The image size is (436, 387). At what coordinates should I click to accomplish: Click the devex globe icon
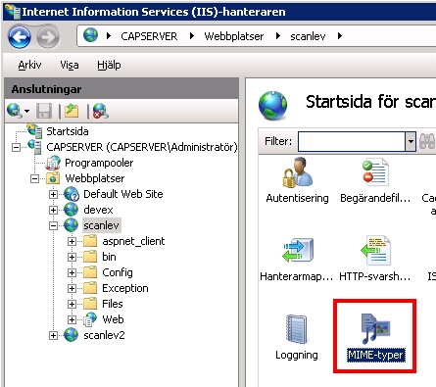(x=71, y=210)
